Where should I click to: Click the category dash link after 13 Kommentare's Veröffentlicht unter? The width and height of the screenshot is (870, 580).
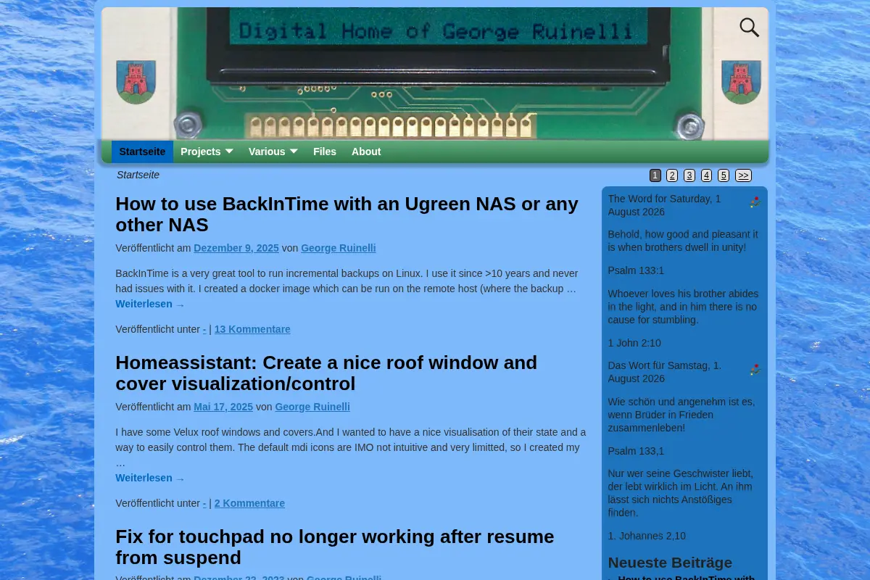204,330
